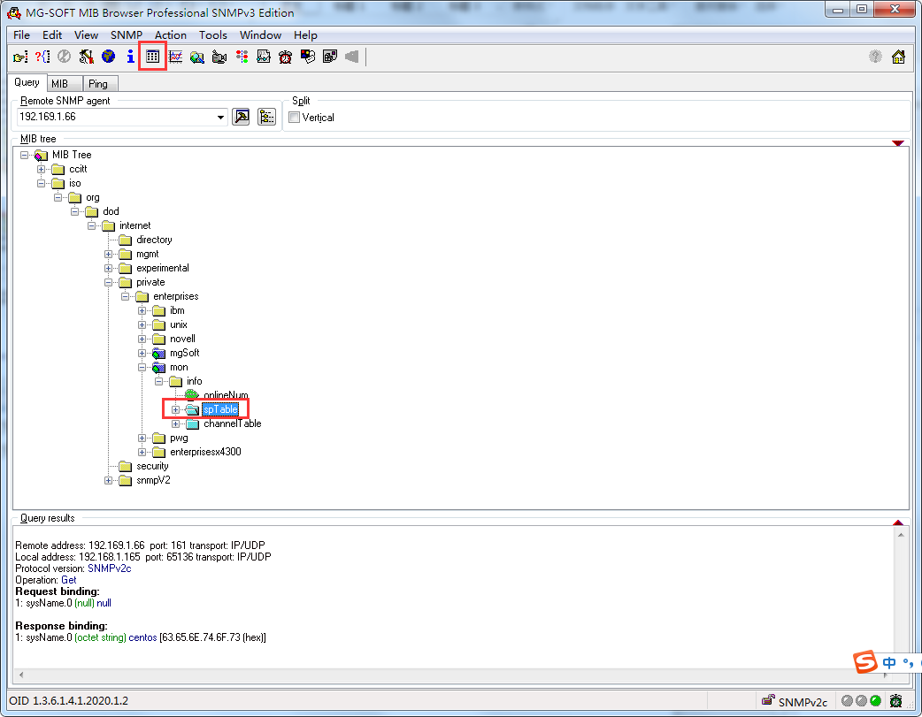
Task: Open preferences via the tools toolbar icon
Action: tap(85, 56)
